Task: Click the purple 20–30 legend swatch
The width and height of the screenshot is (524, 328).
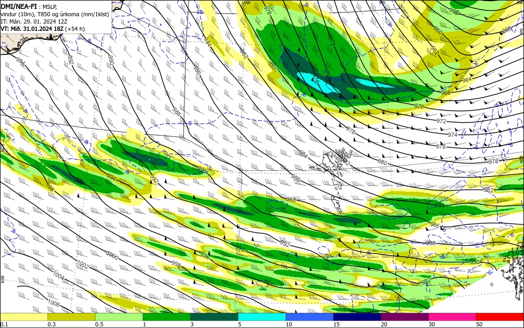Action: pyautogui.click(x=405, y=317)
